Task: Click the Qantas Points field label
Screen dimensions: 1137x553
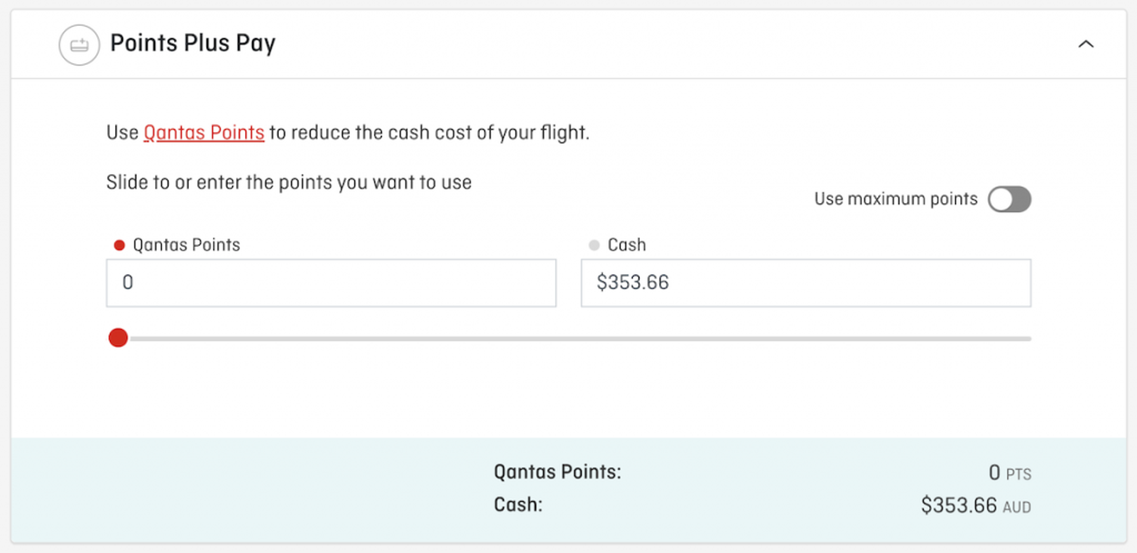Action: 186,245
